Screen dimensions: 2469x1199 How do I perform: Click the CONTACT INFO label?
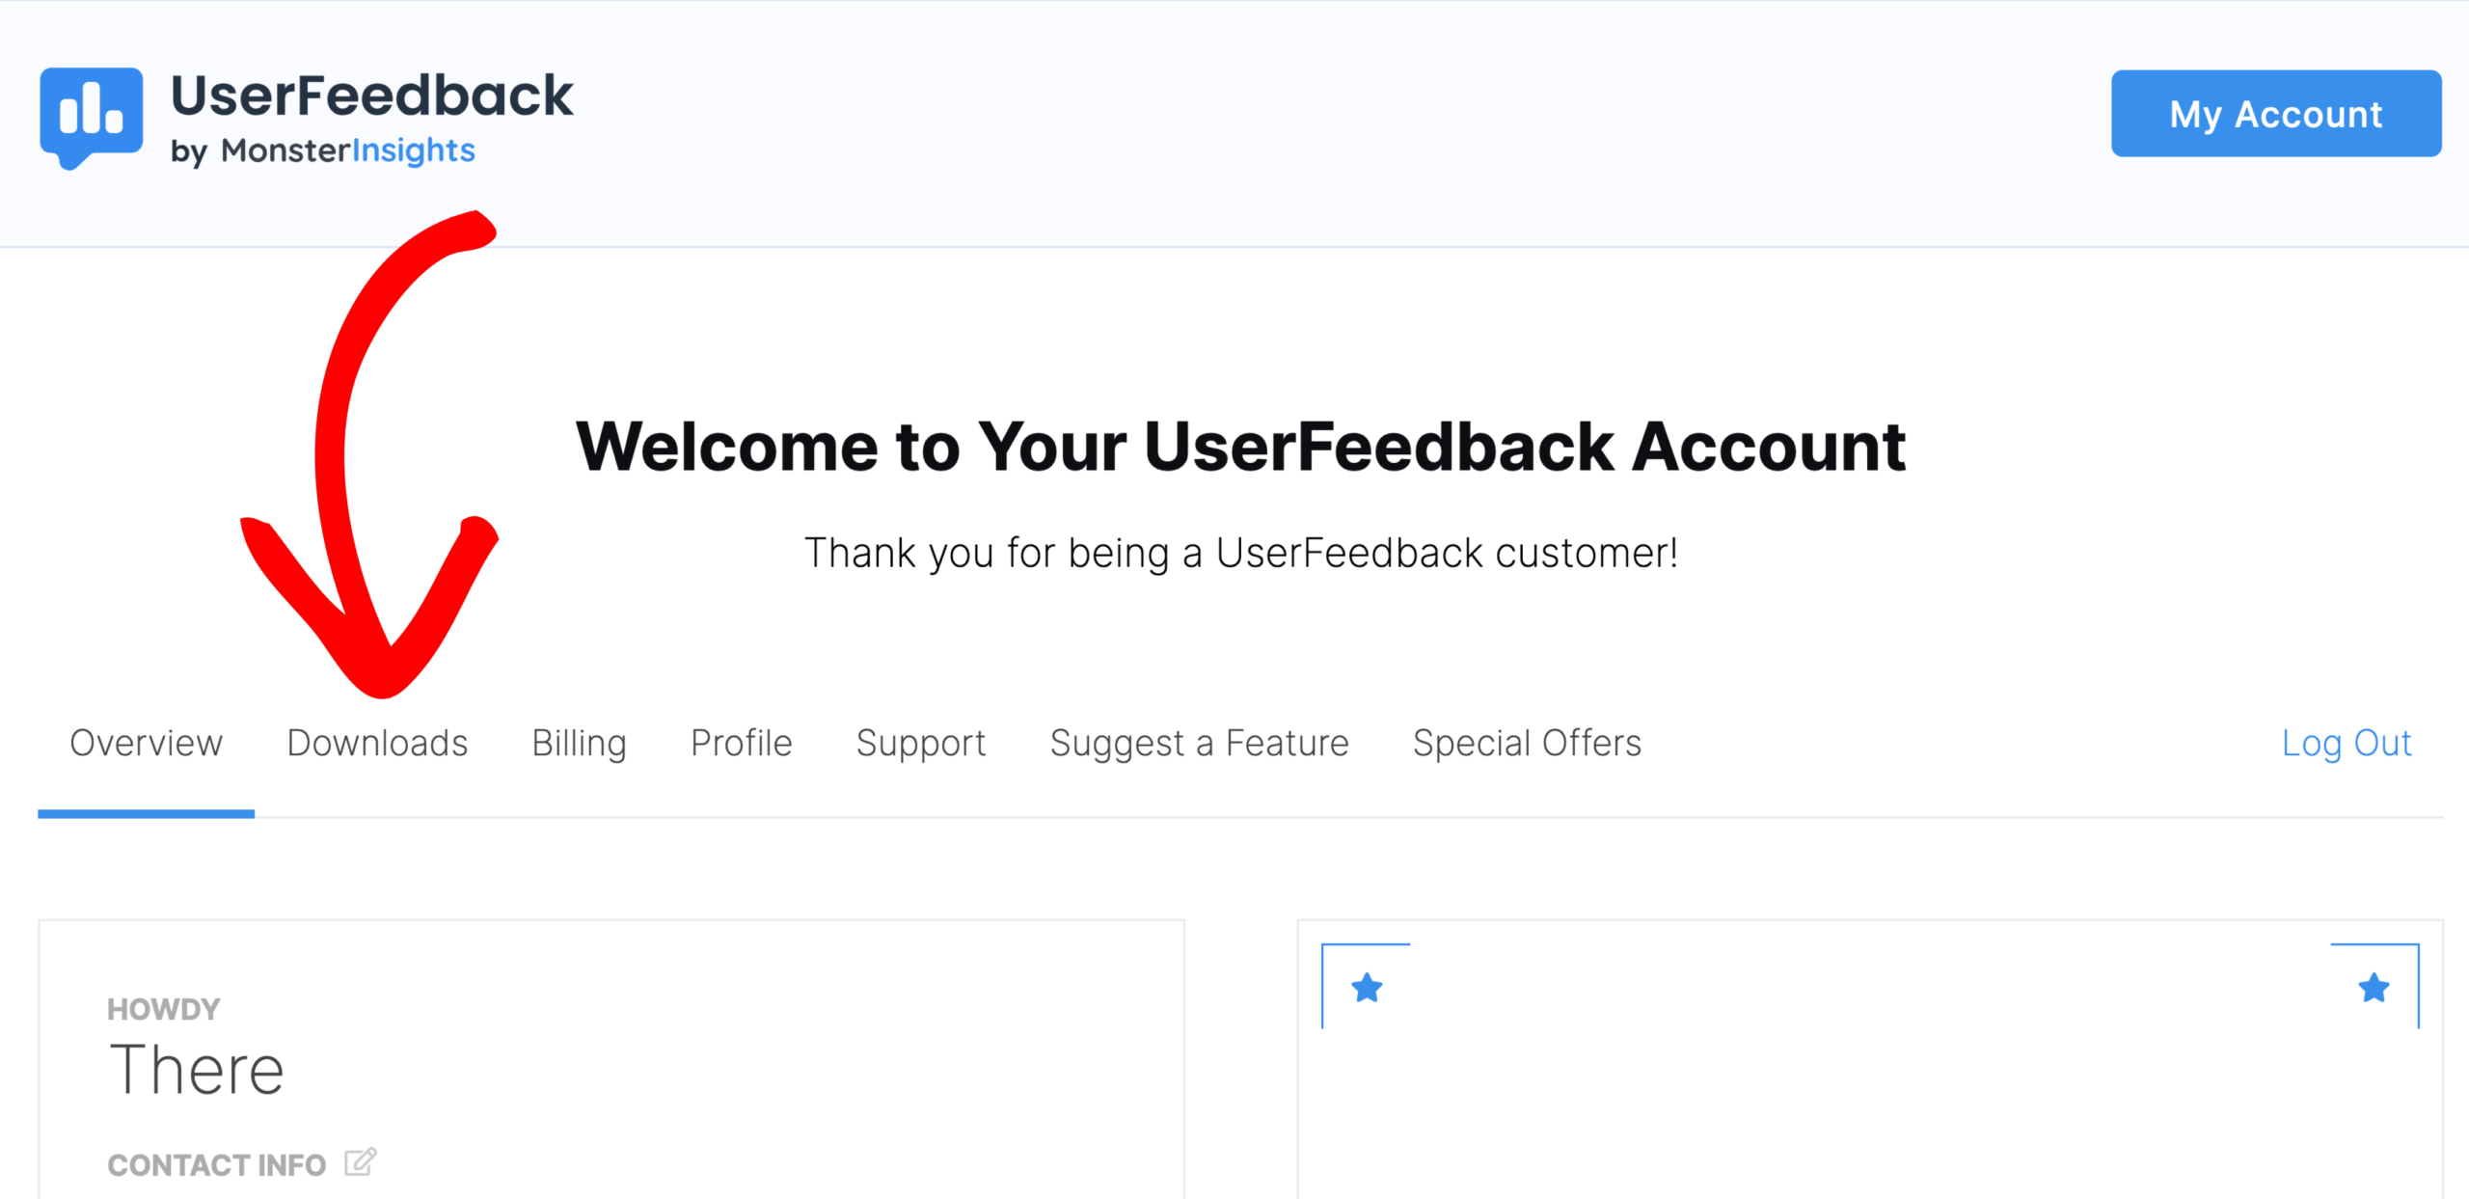pos(216,1165)
